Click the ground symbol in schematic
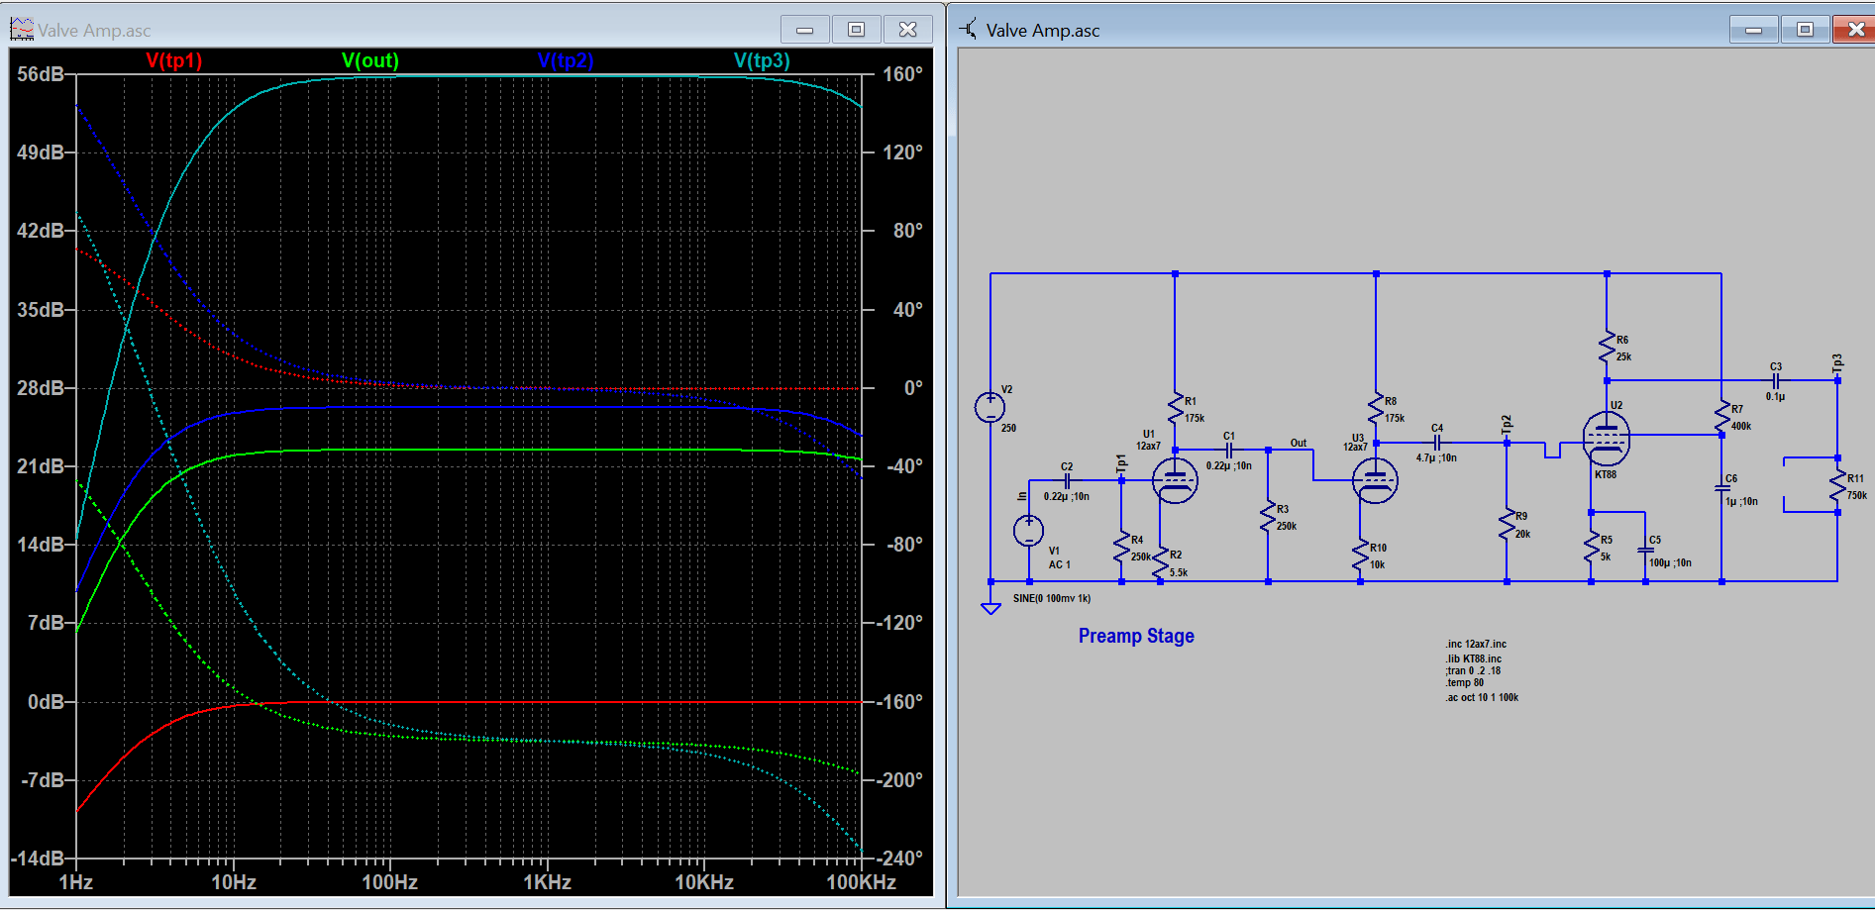The height and width of the screenshot is (911, 1875). coord(990,607)
